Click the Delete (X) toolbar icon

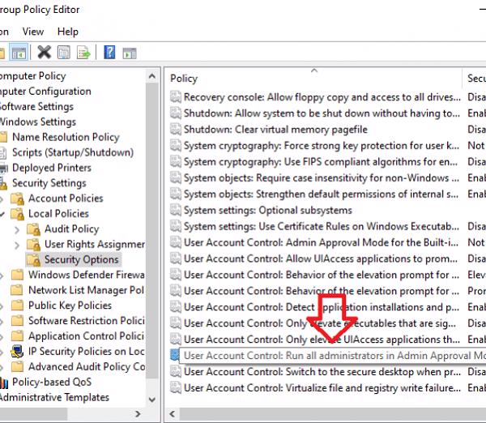click(x=45, y=53)
